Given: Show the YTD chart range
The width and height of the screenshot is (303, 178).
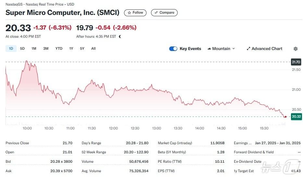Looking at the screenshot, I should [59, 49].
